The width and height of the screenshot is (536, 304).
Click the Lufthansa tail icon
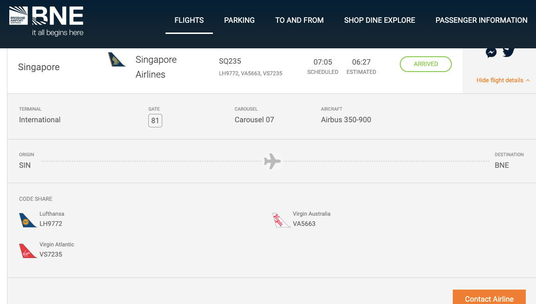pyautogui.click(x=28, y=220)
